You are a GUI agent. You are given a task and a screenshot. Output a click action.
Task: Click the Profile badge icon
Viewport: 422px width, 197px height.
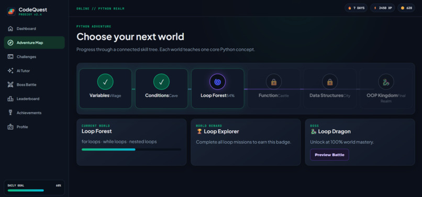point(10,127)
